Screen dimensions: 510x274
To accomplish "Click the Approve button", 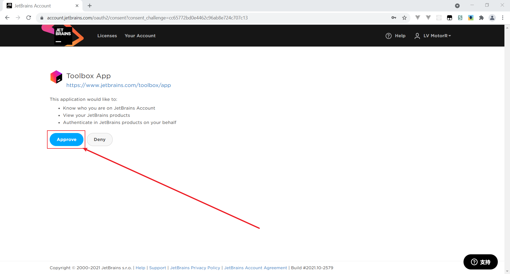I will (66, 139).
